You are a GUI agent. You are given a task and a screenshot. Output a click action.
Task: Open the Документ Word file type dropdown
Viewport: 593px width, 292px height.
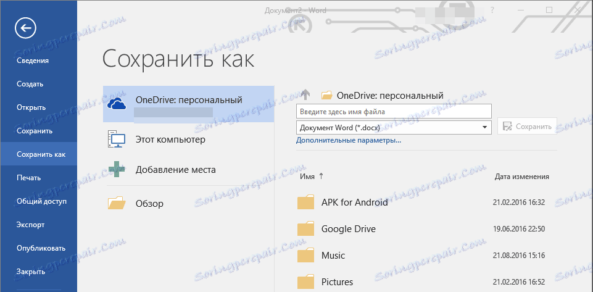[394, 127]
